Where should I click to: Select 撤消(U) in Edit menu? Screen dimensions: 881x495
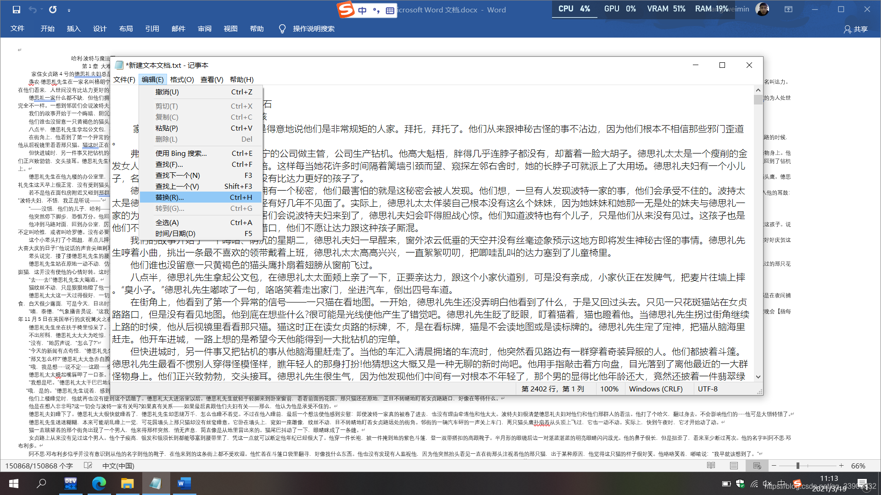coord(201,92)
